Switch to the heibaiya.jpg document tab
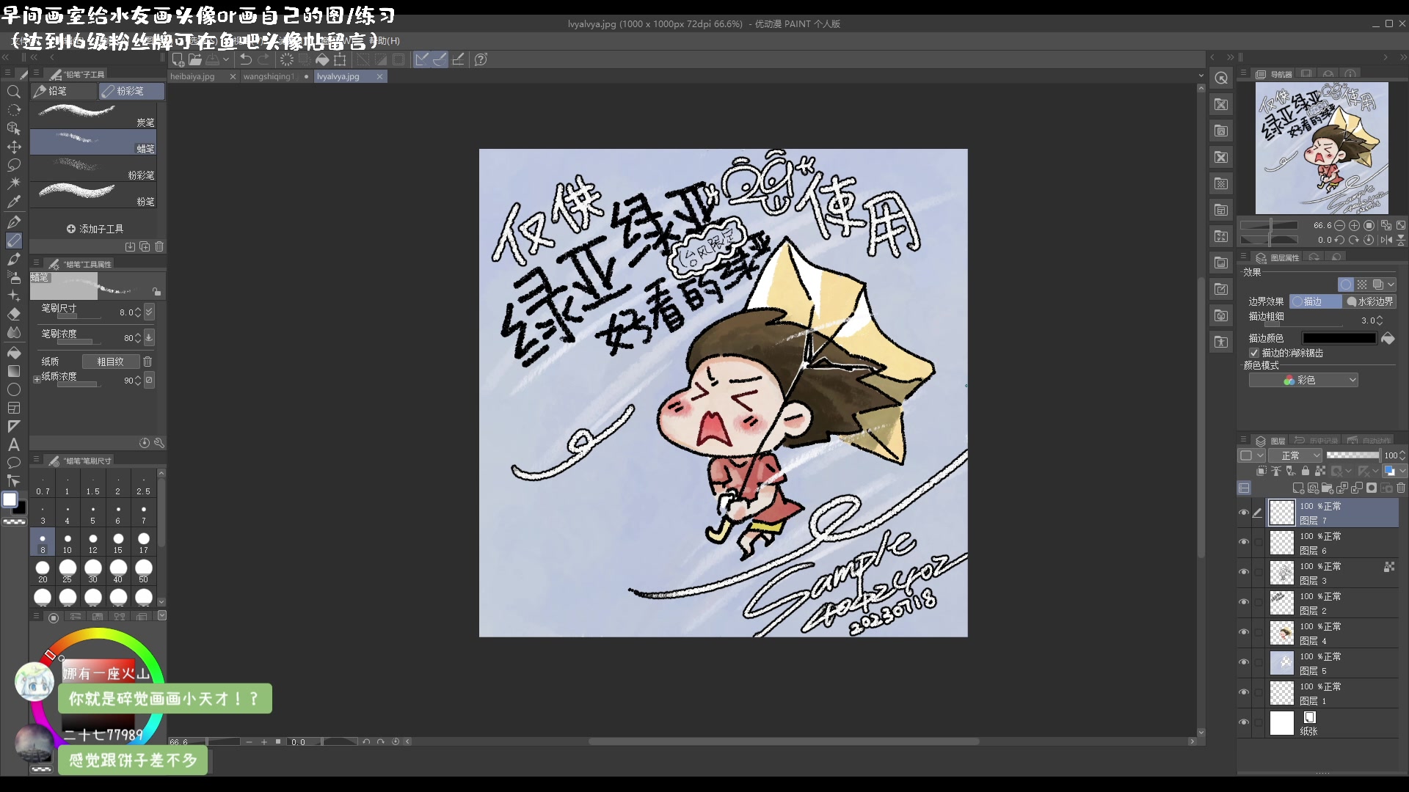 point(193,76)
